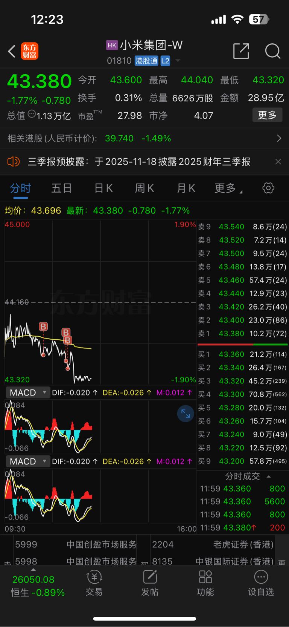Viewport: 289px width, 627px height.
Task: Select 卖9 order row at 43.540
Action: coord(243,227)
